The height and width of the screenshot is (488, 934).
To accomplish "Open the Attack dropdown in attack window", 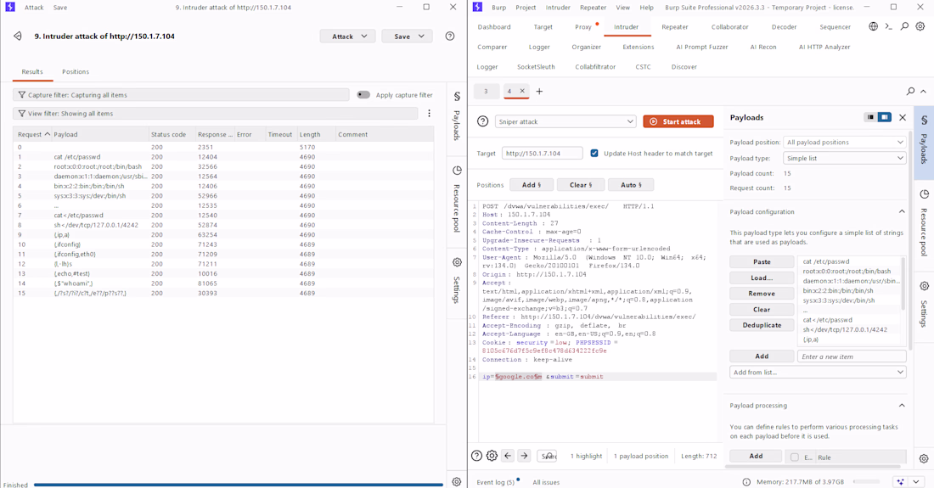I will point(348,36).
